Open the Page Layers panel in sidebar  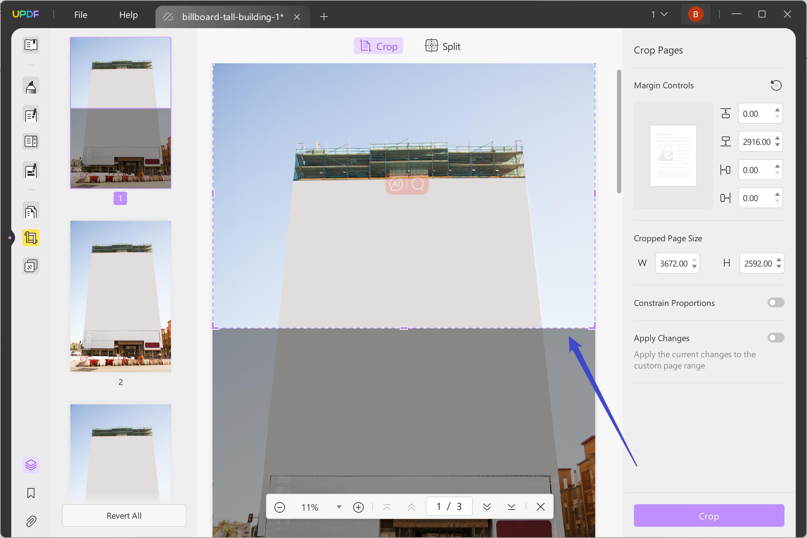(31, 465)
